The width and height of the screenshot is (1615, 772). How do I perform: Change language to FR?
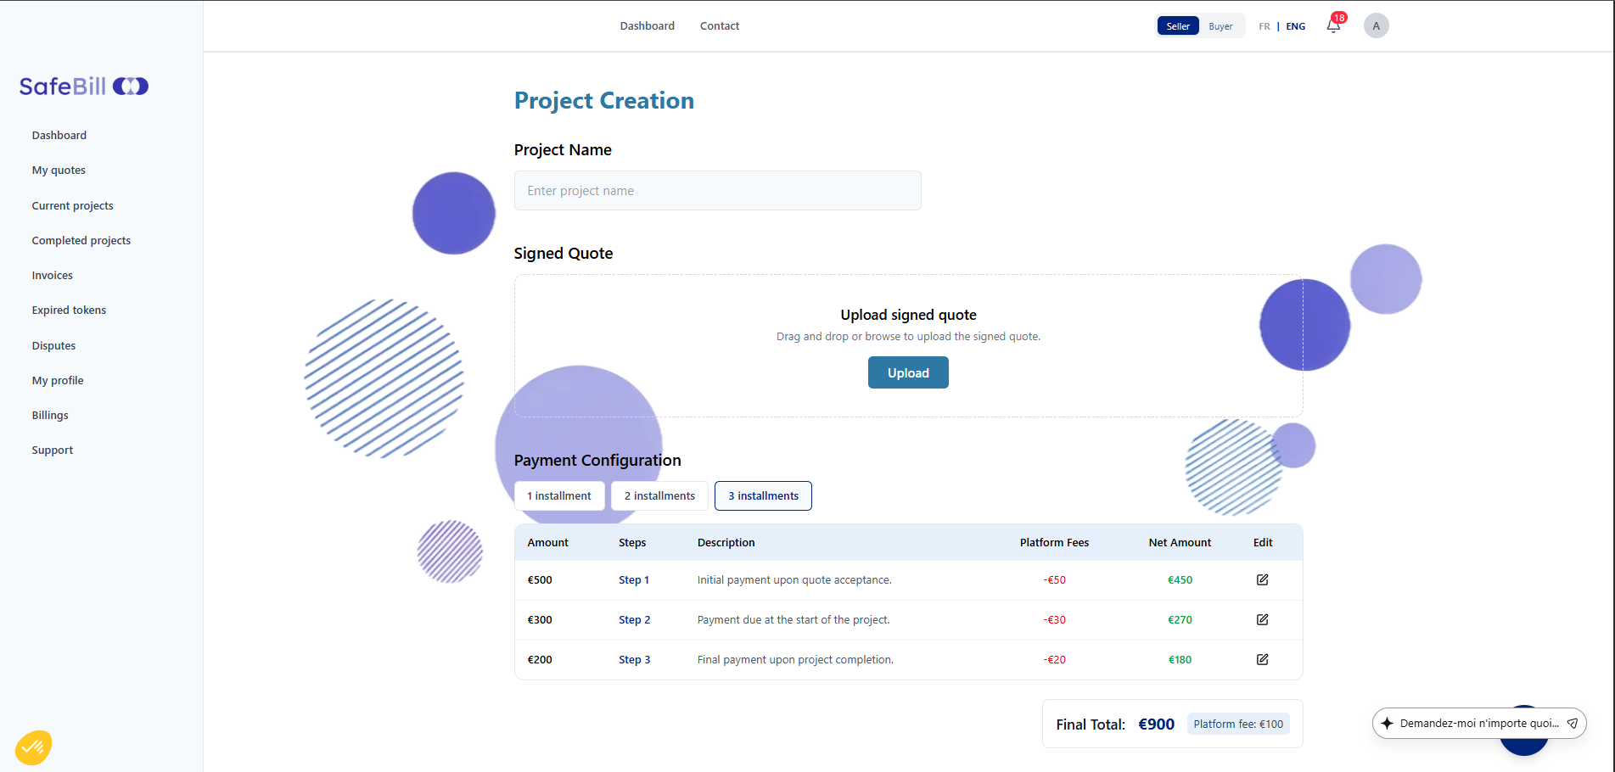click(1265, 26)
